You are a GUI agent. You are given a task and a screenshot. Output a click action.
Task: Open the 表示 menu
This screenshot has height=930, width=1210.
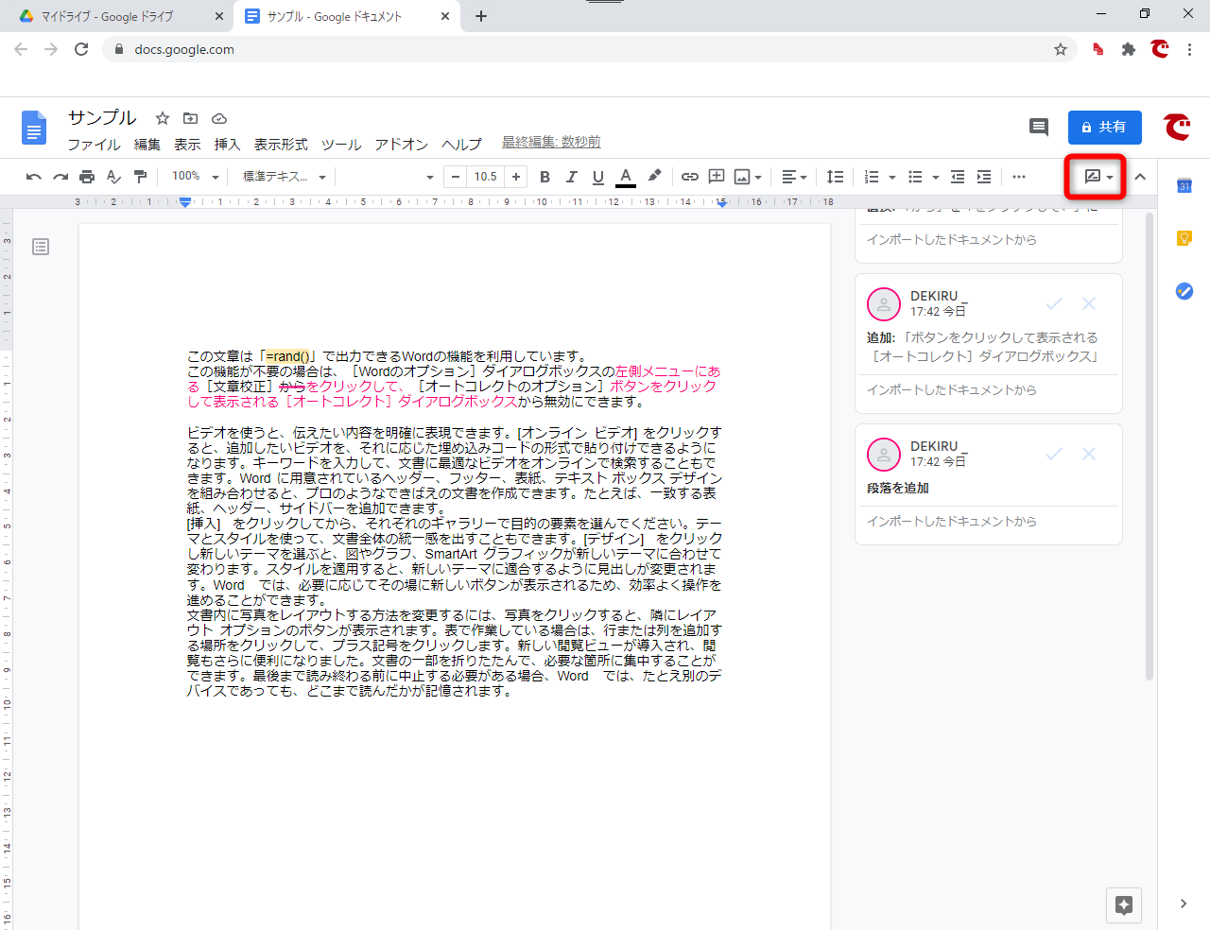pos(187,145)
